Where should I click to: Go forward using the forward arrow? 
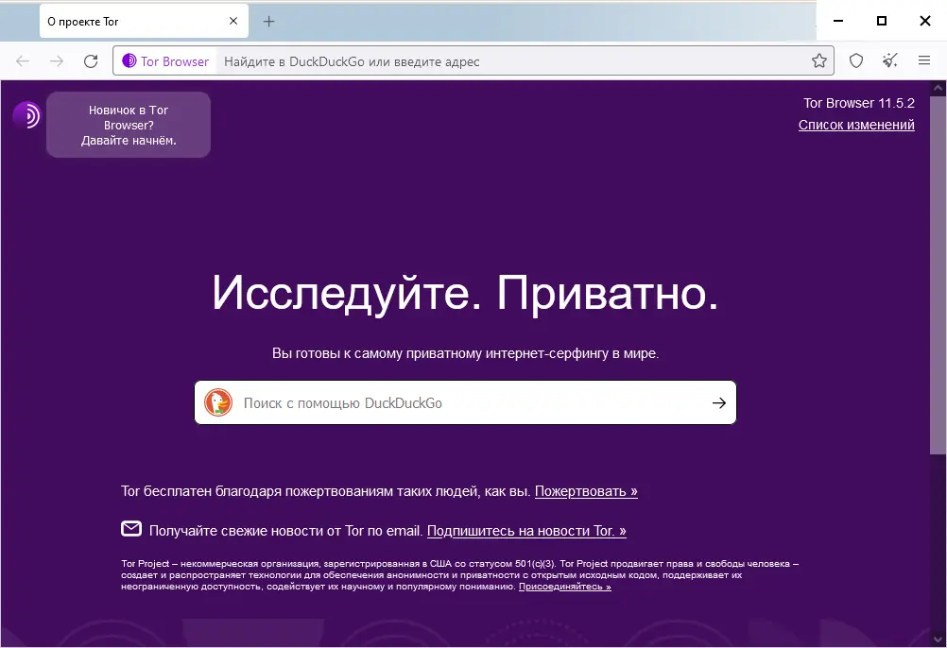tap(57, 61)
